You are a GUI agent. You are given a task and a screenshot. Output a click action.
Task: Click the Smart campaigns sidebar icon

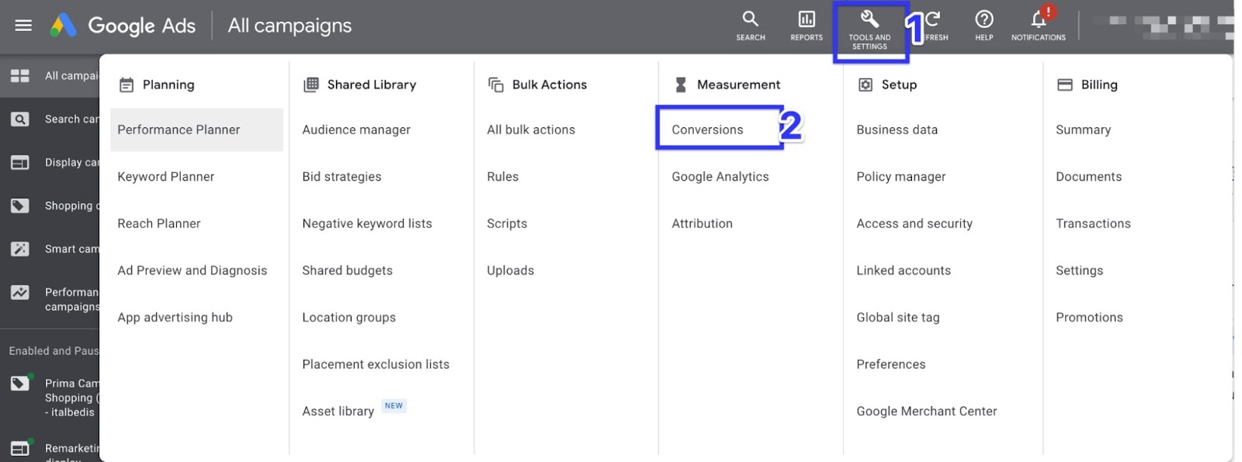(20, 249)
